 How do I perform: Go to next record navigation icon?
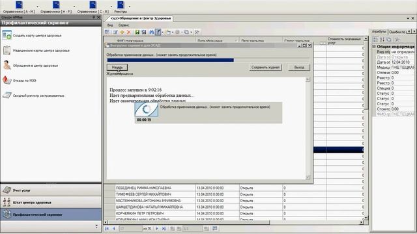pyautogui.click(x=157, y=228)
